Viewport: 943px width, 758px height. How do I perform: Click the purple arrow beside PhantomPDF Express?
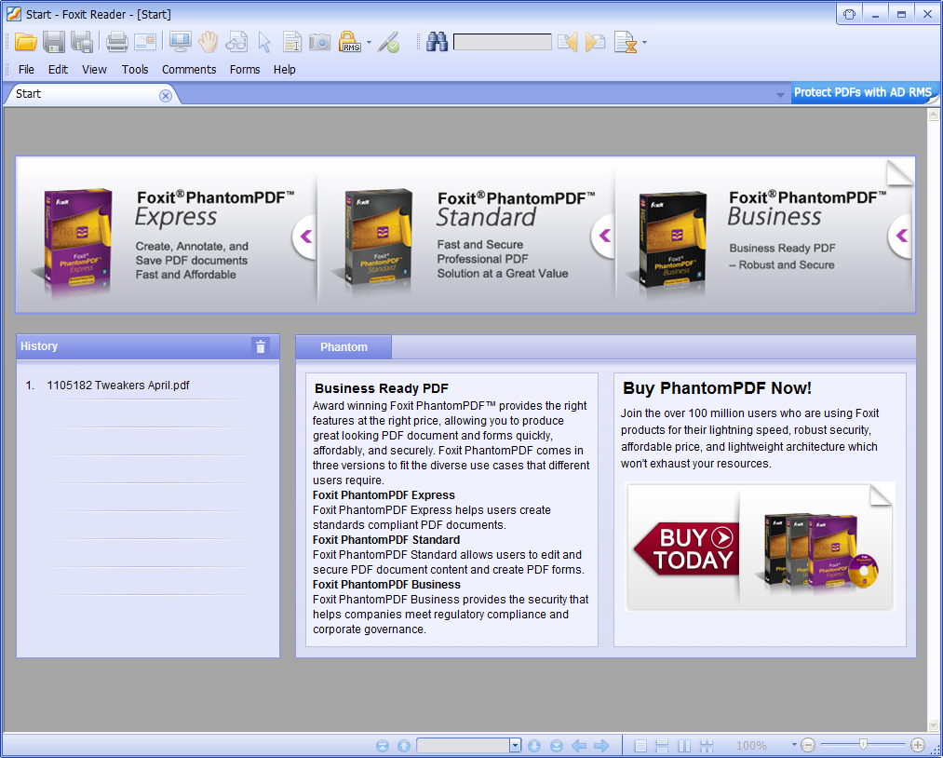(305, 236)
